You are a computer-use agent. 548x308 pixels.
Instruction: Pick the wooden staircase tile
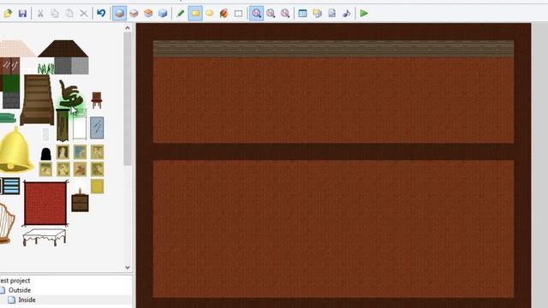37,100
